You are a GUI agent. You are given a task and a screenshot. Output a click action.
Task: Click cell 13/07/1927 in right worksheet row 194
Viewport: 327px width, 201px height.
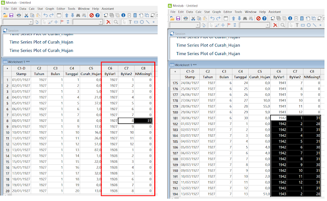[190, 194]
